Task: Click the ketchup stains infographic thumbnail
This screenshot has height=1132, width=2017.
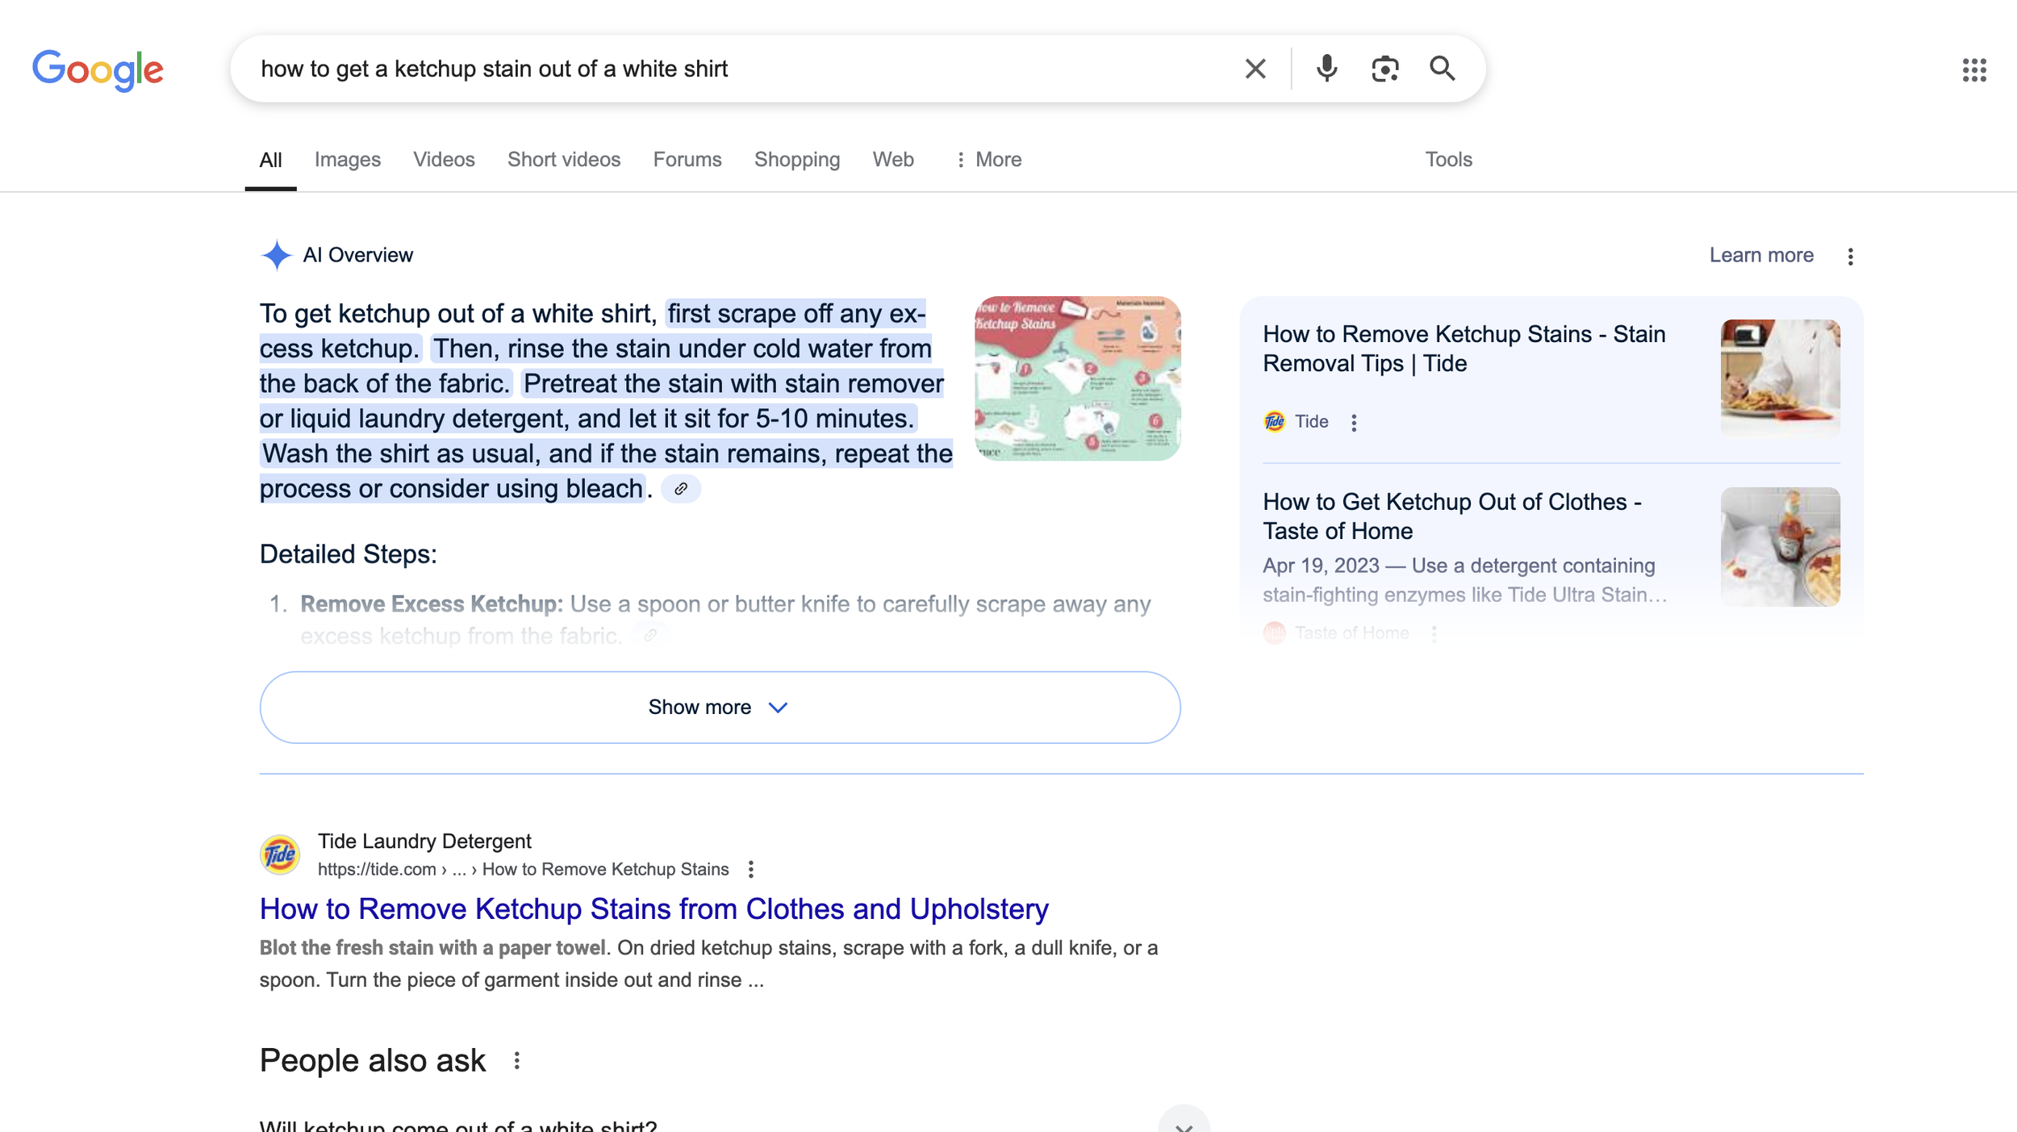Action: (x=1076, y=378)
